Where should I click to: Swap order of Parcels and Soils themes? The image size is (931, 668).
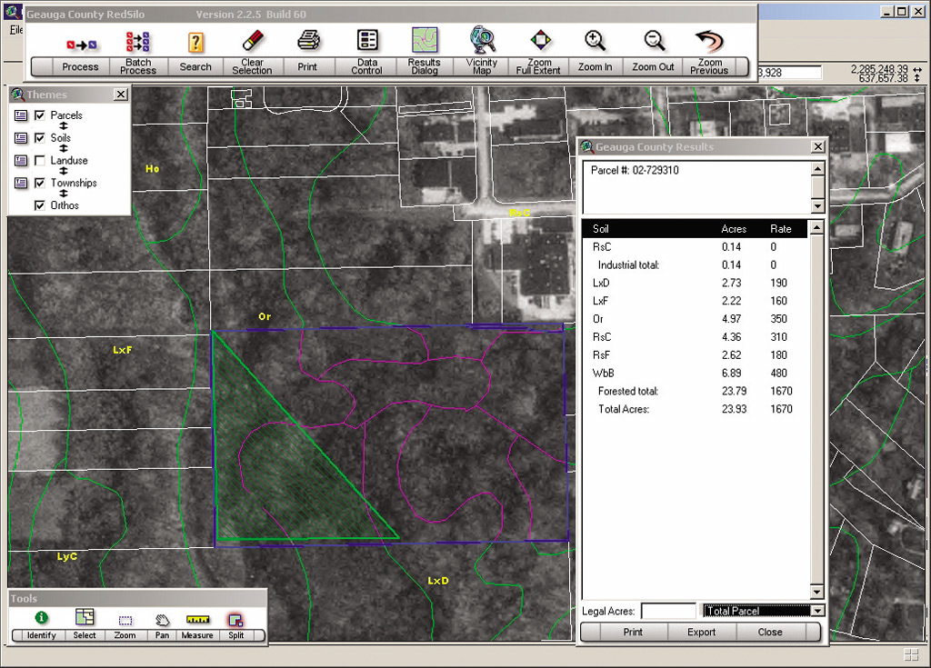[x=64, y=126]
